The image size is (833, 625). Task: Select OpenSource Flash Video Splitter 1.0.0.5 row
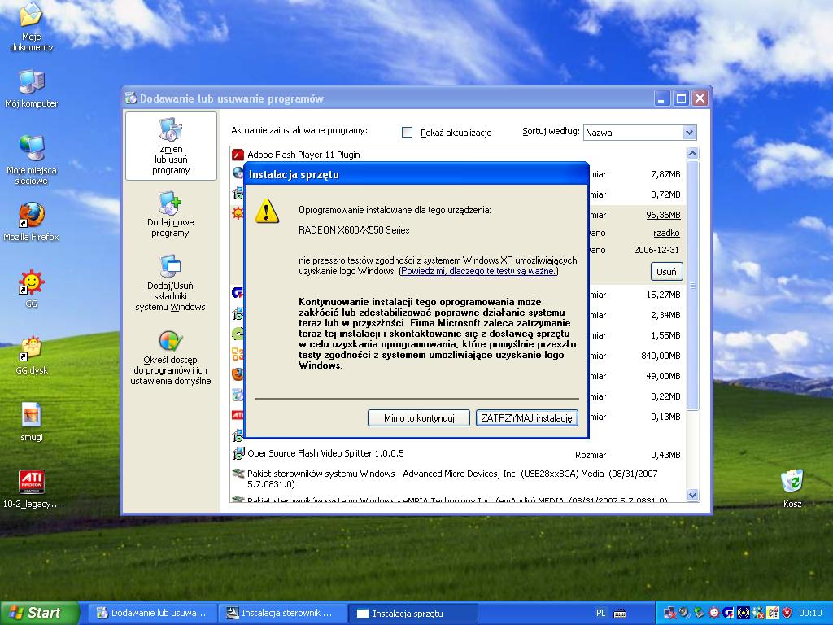[x=458, y=454]
